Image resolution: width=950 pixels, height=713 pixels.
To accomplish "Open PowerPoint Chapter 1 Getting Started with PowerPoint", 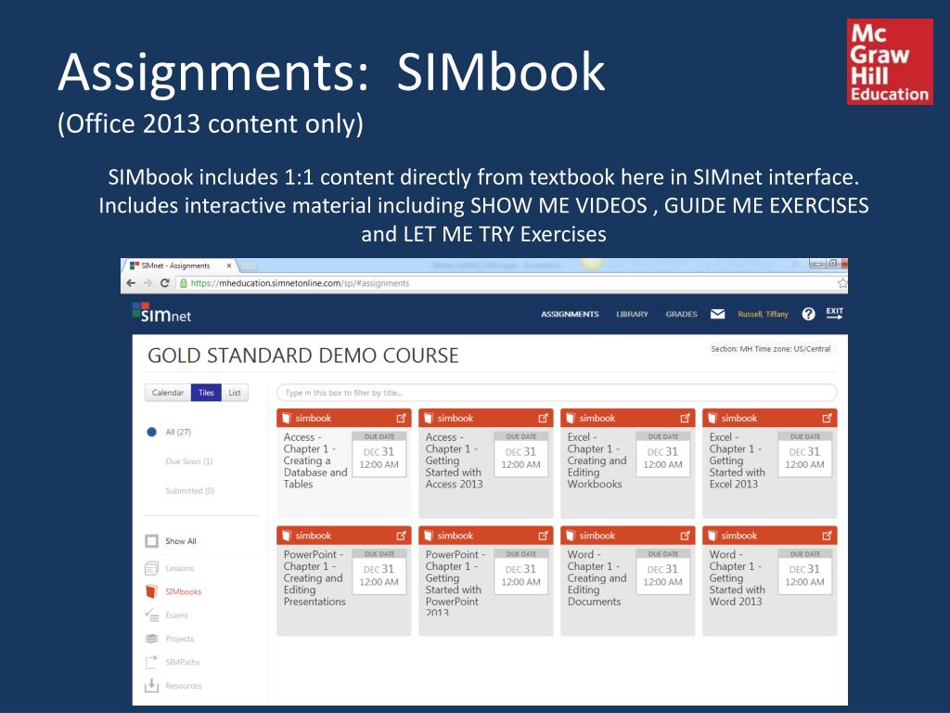I will tap(456, 583).
